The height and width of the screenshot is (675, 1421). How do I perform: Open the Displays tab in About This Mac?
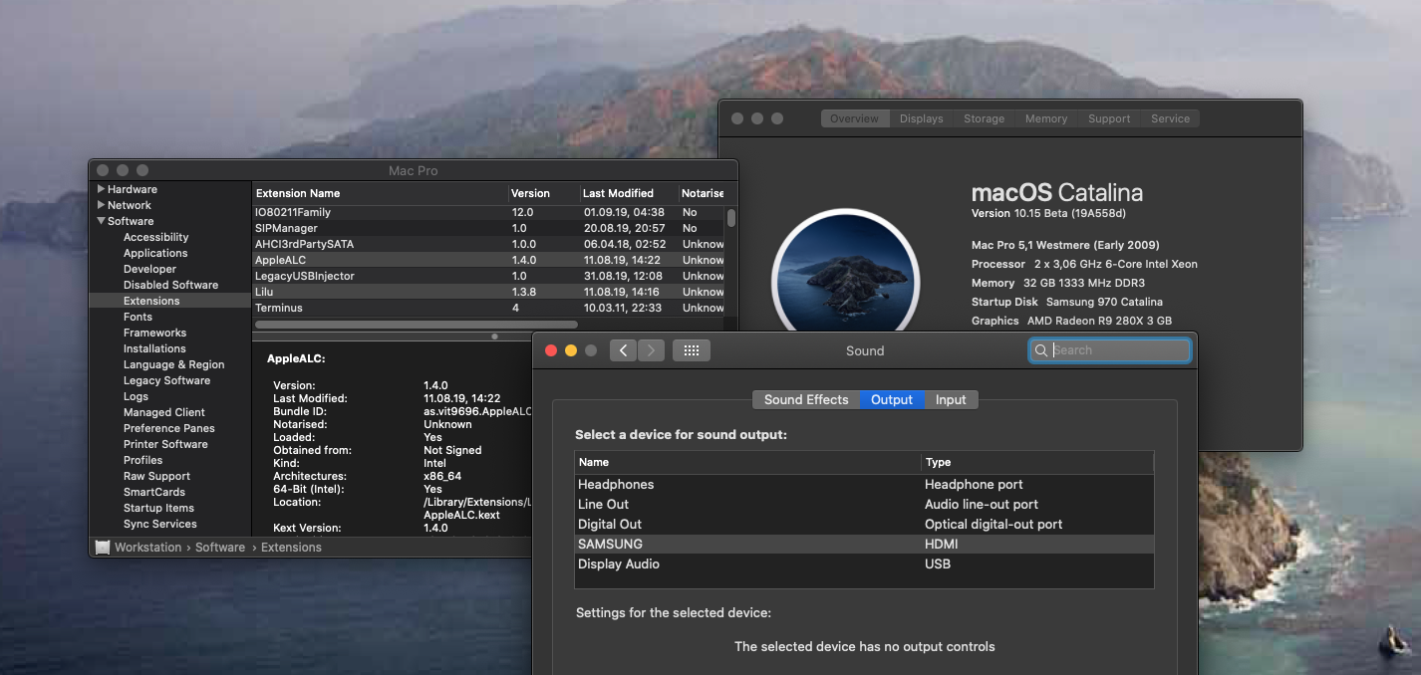click(922, 118)
